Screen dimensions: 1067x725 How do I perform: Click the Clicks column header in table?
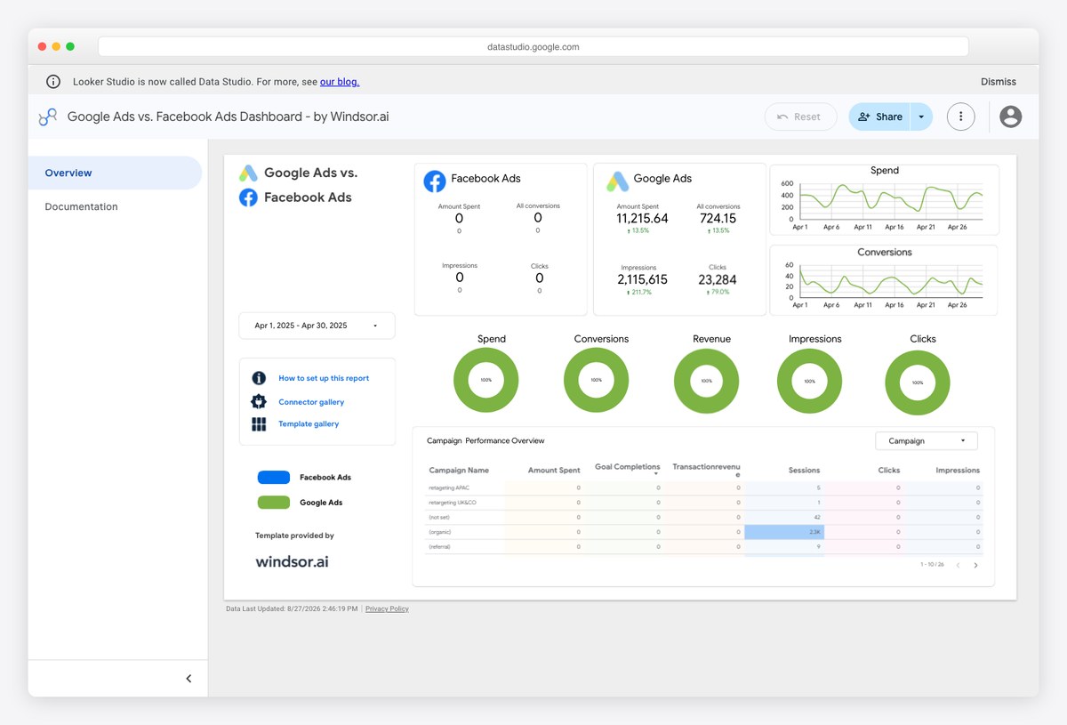(x=889, y=471)
